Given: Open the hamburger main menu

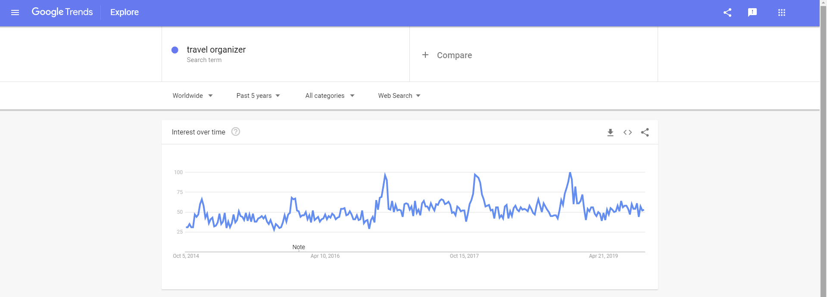Looking at the screenshot, I should click(15, 13).
